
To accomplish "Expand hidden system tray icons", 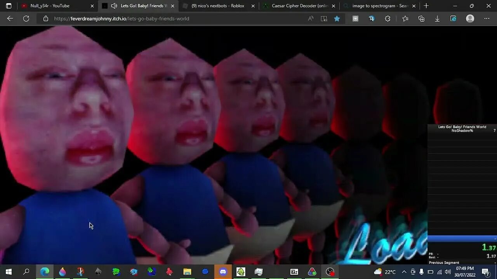I will tap(404, 272).
